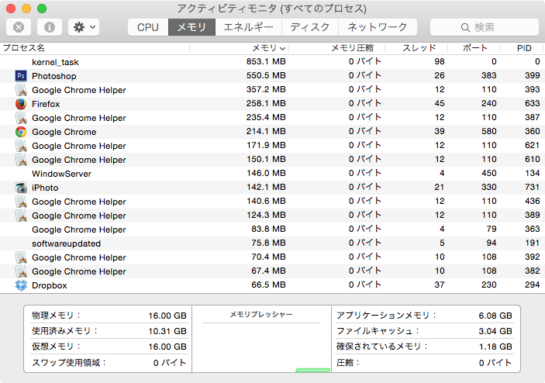
Task: Click the 圧縮 label
Action: [x=347, y=363]
